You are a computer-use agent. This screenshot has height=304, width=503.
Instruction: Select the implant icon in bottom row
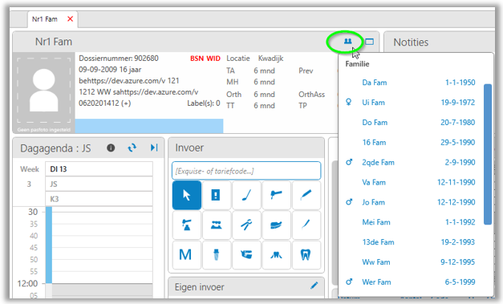click(217, 255)
